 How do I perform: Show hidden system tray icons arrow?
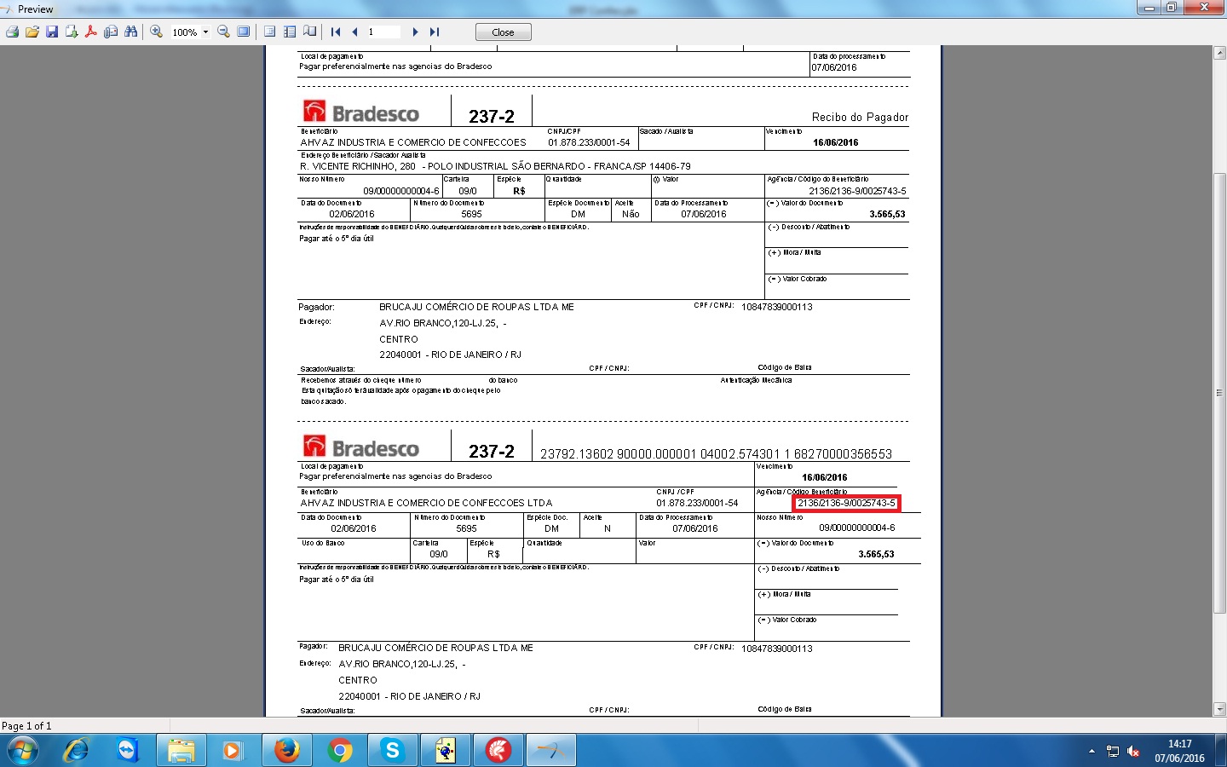click(x=1092, y=751)
